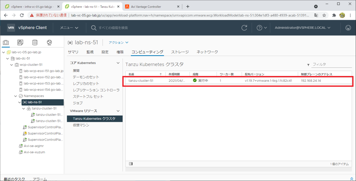Screen dimensions: 356x181
Task: Open メニュー dropdown
Action: click(x=69, y=28)
